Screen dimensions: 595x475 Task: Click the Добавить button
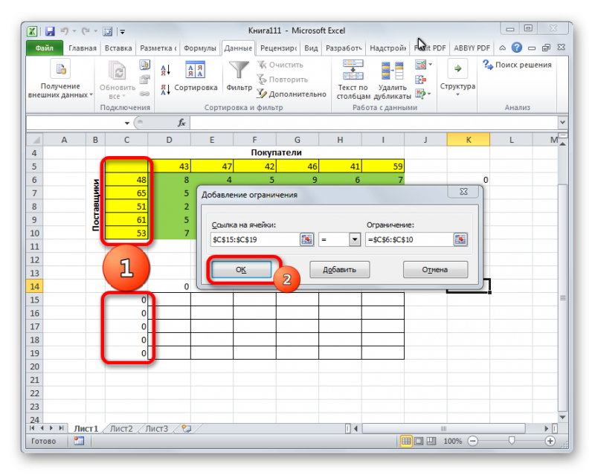pyautogui.click(x=339, y=270)
